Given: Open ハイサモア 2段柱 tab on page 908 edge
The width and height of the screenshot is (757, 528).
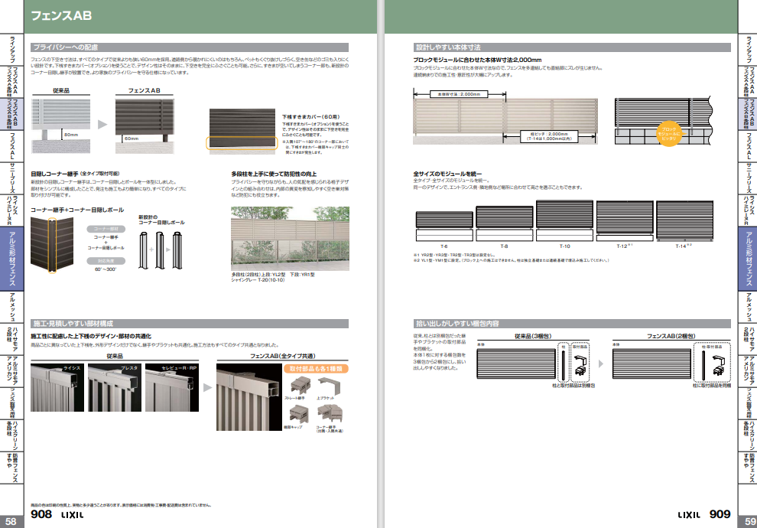Looking at the screenshot, I should click(11, 339).
